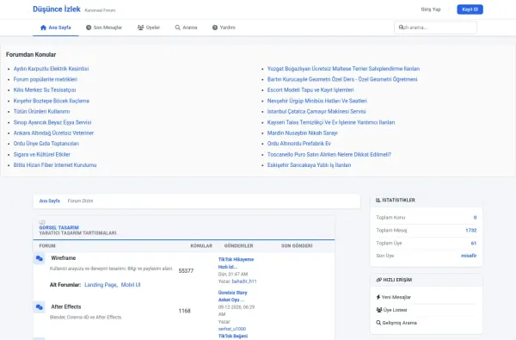Image resolution: width=516 pixels, height=340 pixels.
Task: Open topic Ordu Ünye Gıda Toptancıları
Action: coord(46,143)
